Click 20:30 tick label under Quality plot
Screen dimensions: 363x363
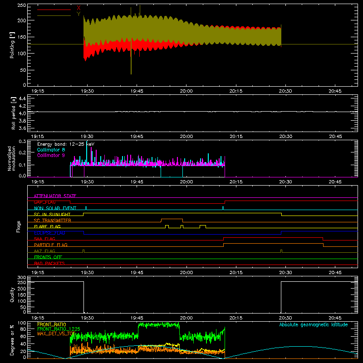(x=285, y=318)
